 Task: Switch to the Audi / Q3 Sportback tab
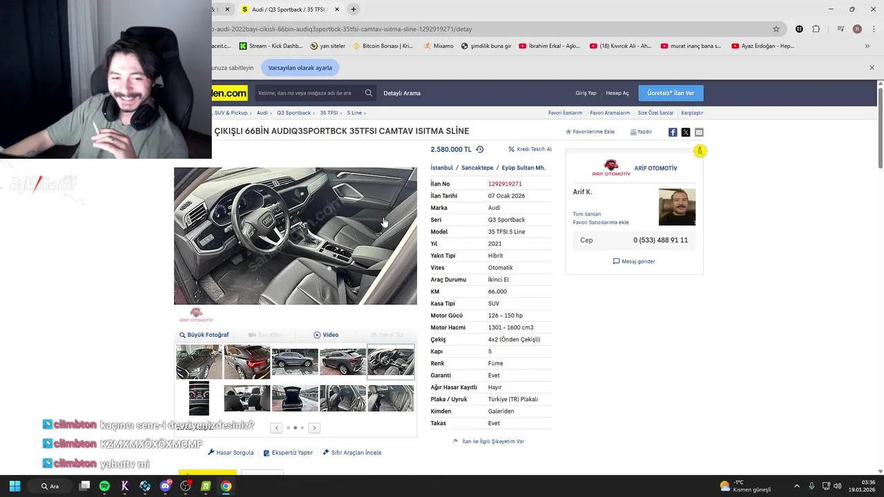click(289, 10)
